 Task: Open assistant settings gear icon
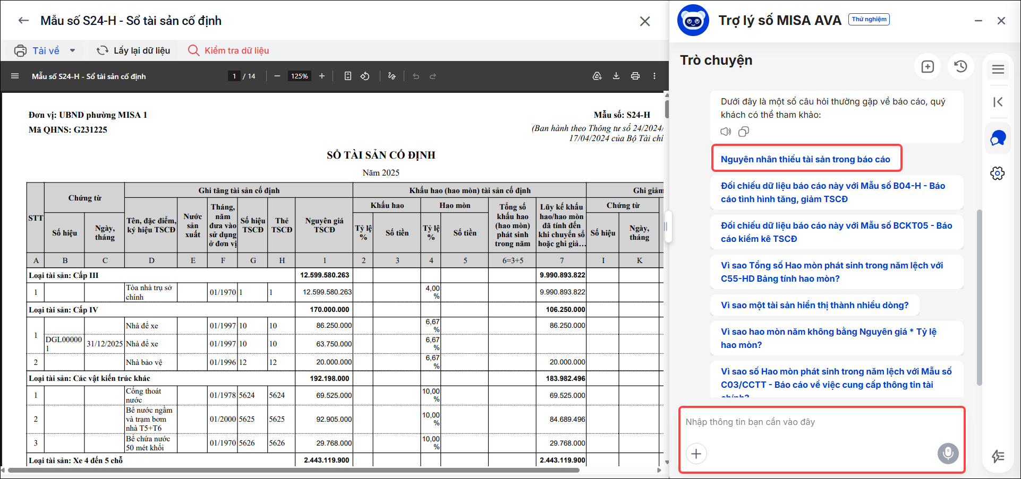pyautogui.click(x=998, y=173)
